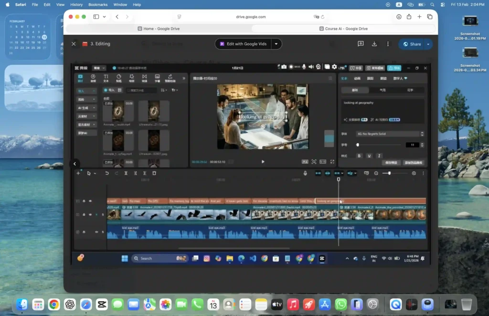489x316 pixels.
Task: Open the three-dot more actions menu
Action: click(x=387, y=44)
